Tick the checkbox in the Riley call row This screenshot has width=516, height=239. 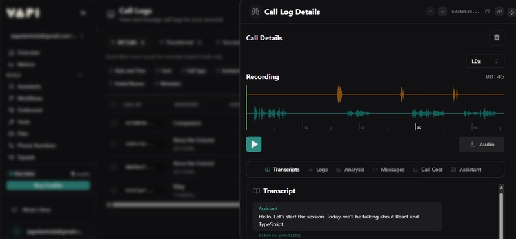114,190
